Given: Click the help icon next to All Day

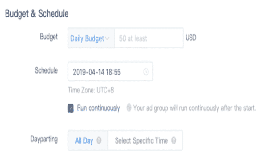Looking at the screenshot, I should pos(99,141).
